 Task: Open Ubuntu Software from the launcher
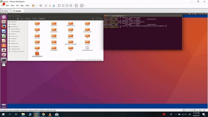click(4, 45)
